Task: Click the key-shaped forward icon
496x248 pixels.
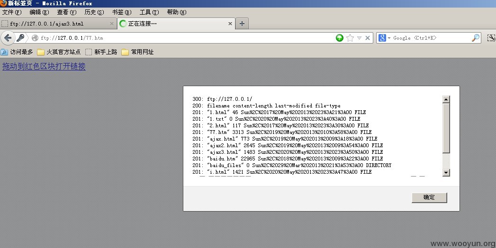Action: click(20, 38)
